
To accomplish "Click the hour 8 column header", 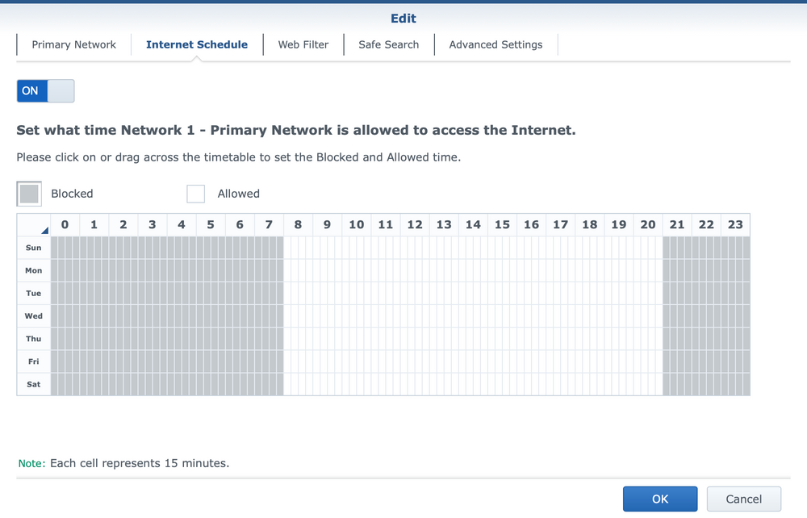I will (298, 225).
